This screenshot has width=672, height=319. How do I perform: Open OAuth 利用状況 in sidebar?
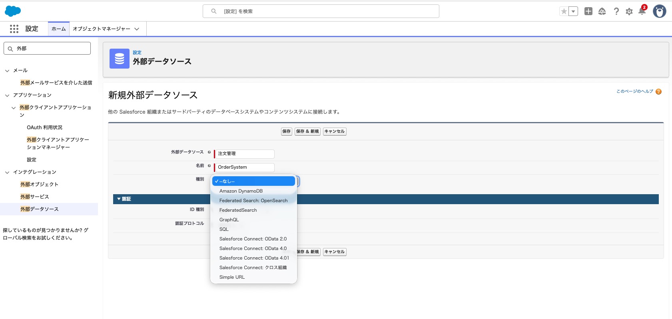(x=44, y=128)
